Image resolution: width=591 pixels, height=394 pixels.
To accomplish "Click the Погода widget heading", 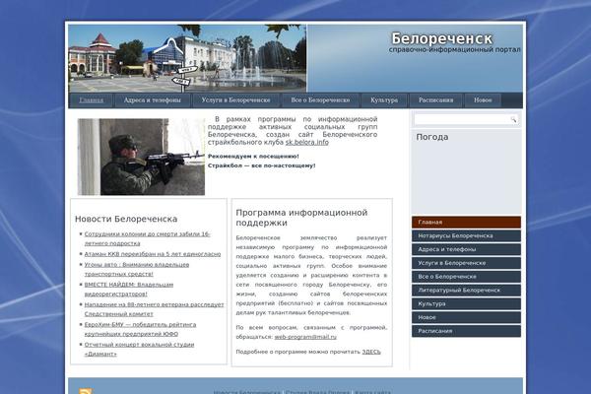I will click(432, 137).
